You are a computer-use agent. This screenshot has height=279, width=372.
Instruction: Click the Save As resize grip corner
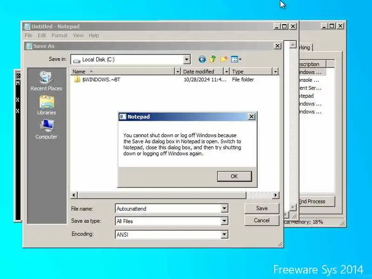[280, 245]
